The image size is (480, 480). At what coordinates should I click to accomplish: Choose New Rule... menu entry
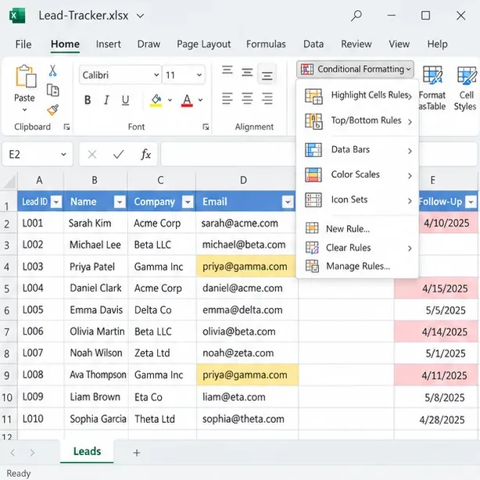(357, 229)
